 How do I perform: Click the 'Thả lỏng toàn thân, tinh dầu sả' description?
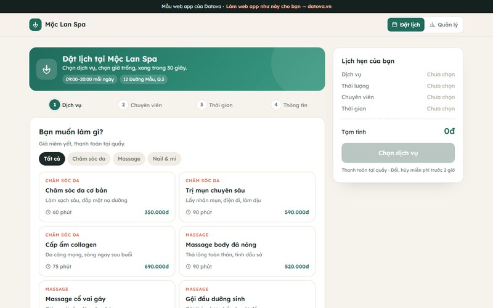[224, 255]
